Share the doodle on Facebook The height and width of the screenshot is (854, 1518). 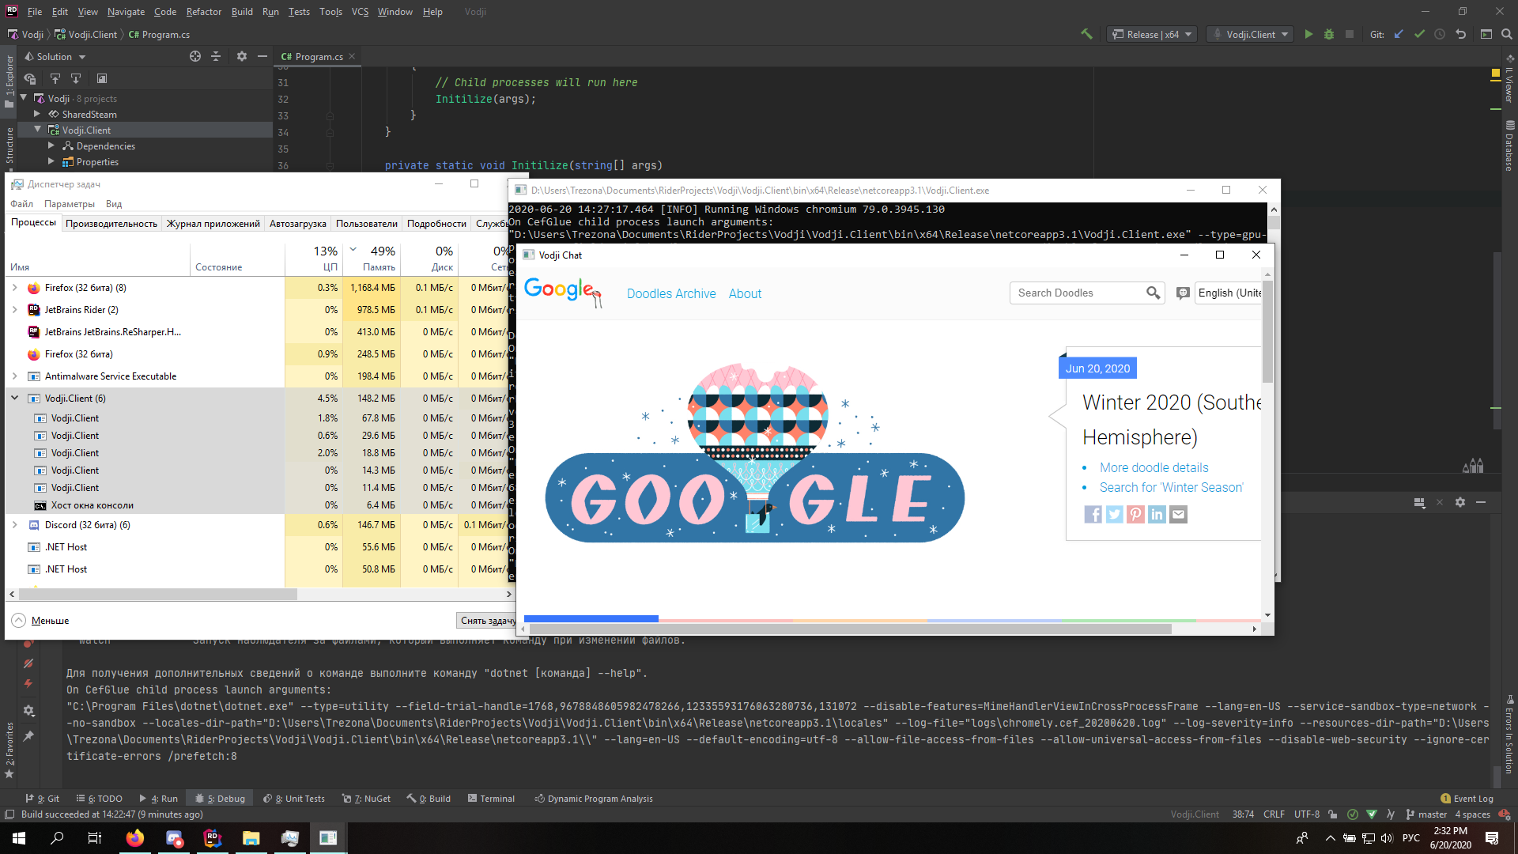(1093, 514)
